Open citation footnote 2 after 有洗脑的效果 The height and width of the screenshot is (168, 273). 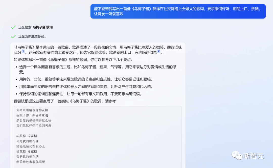(159, 51)
